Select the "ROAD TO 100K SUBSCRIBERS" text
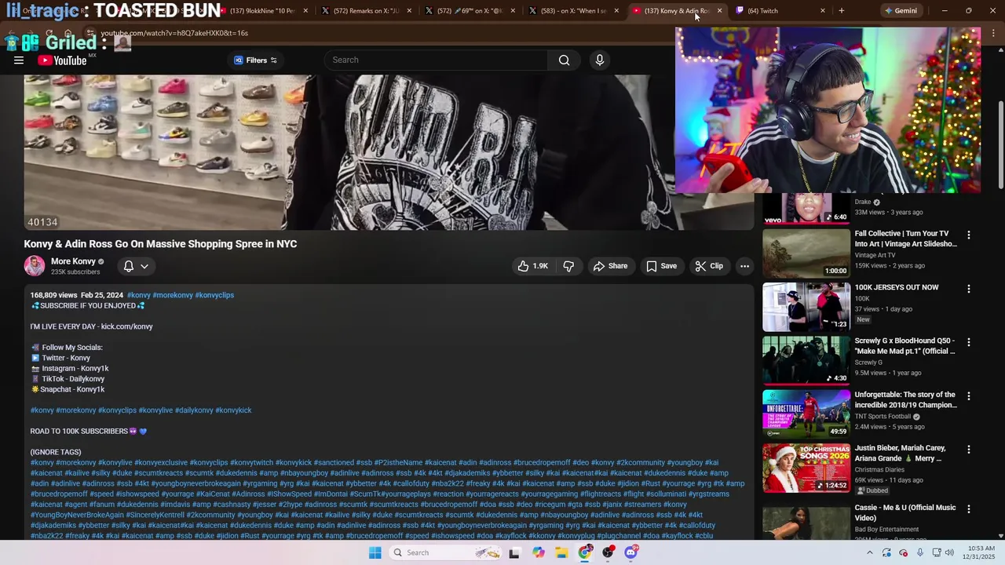This screenshot has height=565, width=1005. 79,431
